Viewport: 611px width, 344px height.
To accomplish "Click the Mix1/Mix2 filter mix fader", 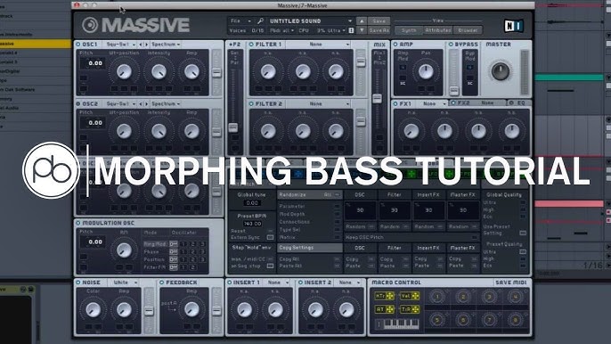I will (x=377, y=98).
